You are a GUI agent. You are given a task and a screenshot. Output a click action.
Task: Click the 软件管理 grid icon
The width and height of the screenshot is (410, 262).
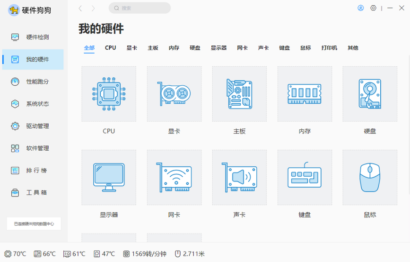click(x=15, y=148)
